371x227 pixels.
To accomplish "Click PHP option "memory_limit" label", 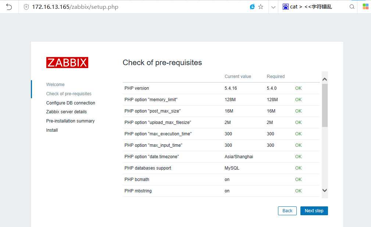I will tap(151, 100).
